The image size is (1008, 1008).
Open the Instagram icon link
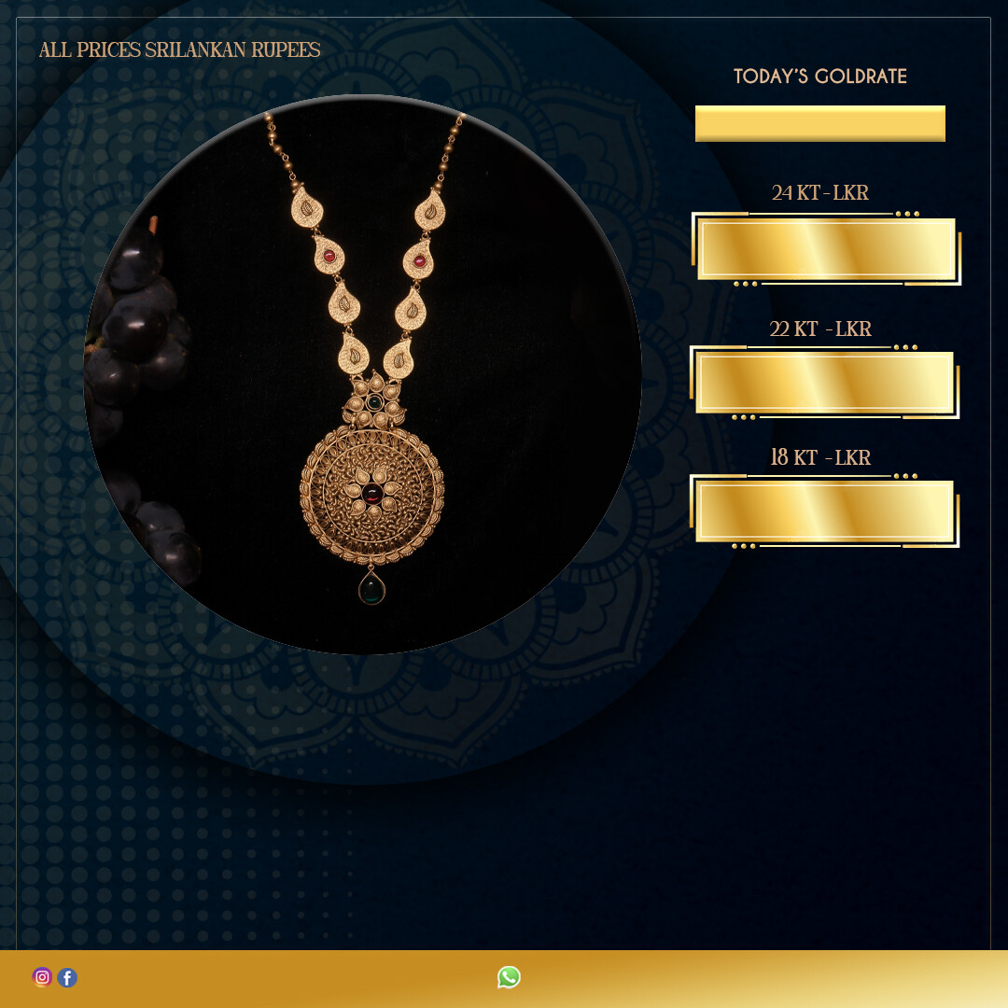point(42,977)
